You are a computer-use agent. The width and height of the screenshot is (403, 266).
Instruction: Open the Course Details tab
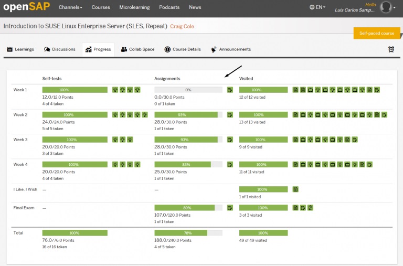coord(183,49)
